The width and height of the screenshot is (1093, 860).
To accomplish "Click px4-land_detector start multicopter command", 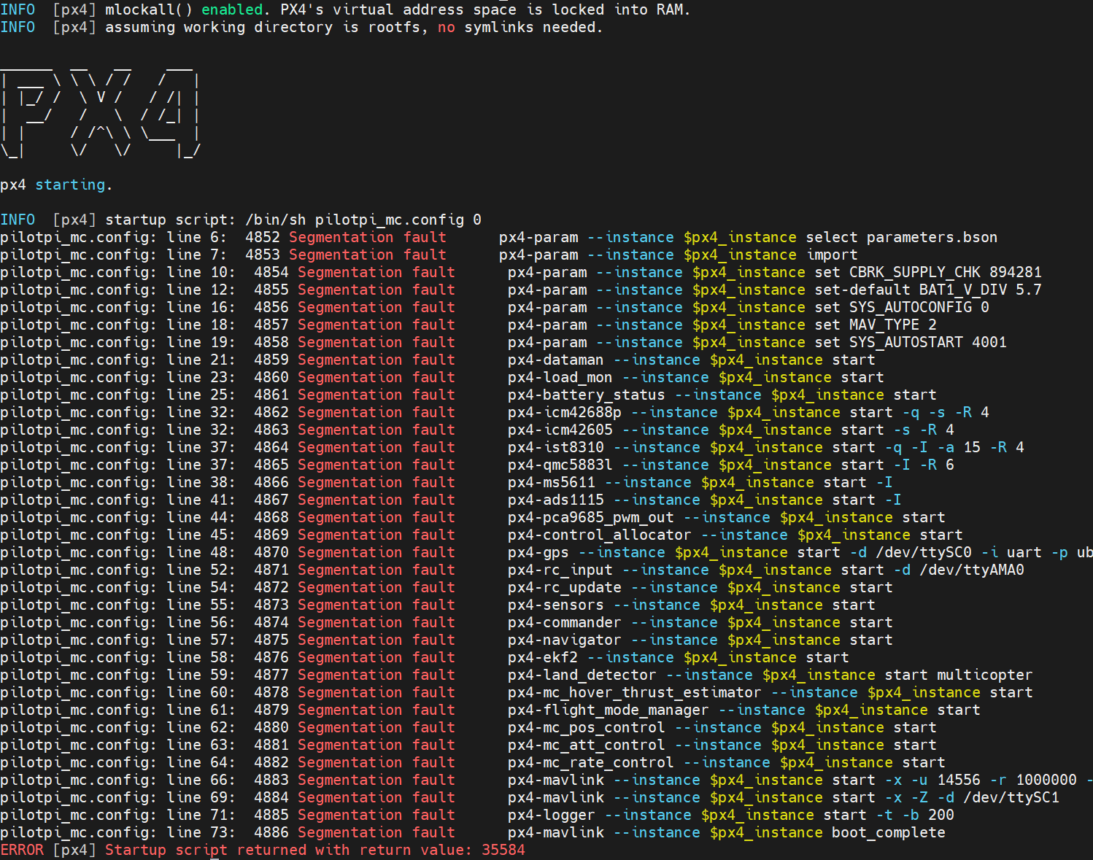I will (770, 675).
